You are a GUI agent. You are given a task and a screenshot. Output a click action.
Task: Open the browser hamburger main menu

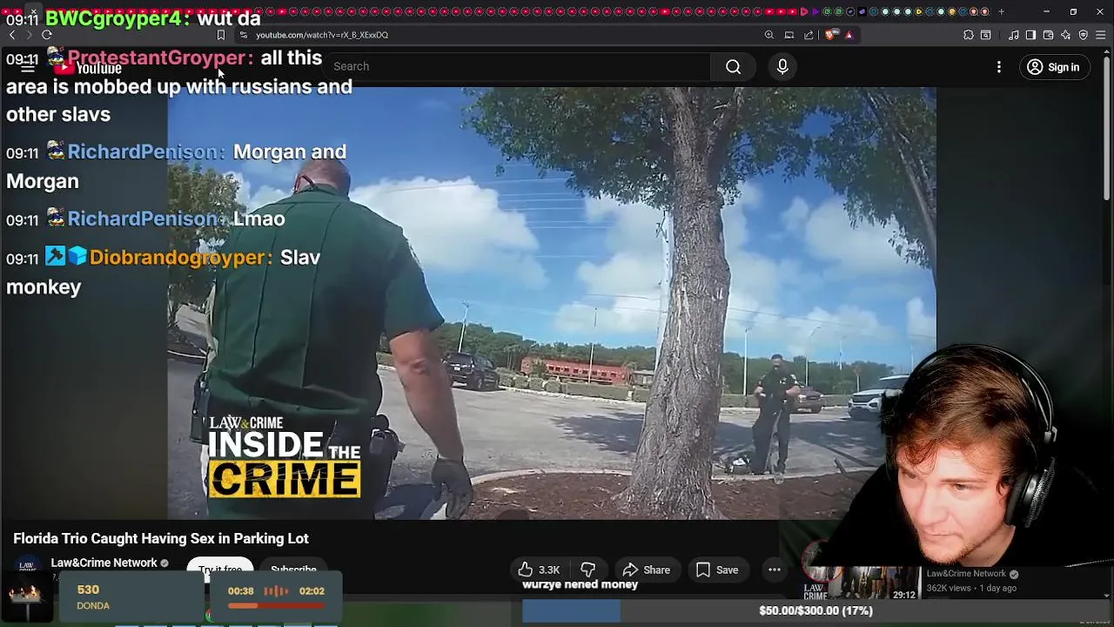[x=1101, y=35]
